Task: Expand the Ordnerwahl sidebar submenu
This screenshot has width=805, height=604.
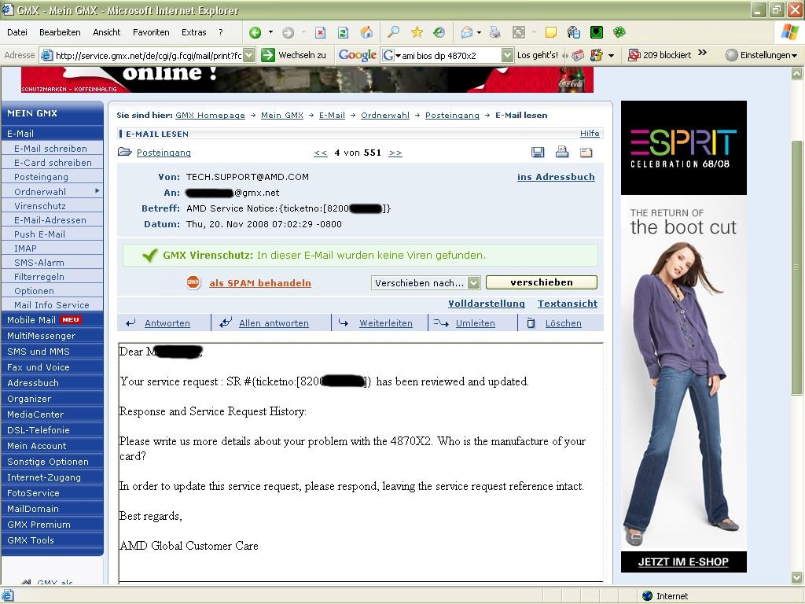Action: click(x=97, y=191)
